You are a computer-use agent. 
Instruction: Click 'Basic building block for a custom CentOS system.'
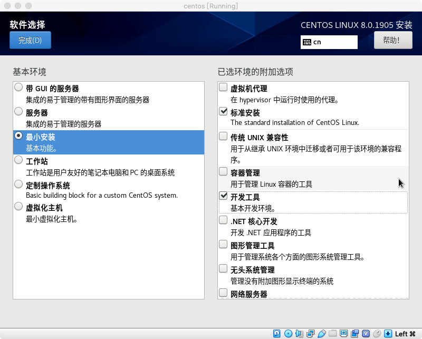(x=102, y=195)
